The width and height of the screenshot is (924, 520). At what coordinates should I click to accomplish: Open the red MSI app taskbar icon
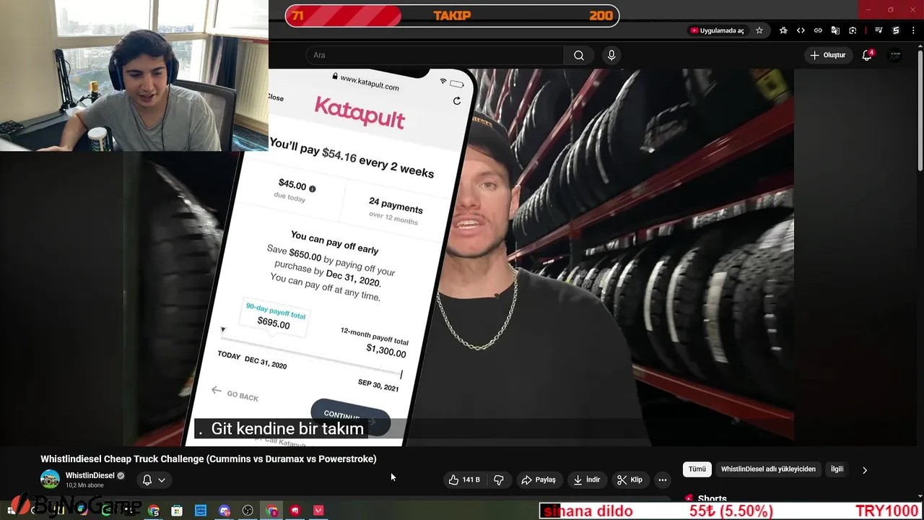(x=295, y=511)
